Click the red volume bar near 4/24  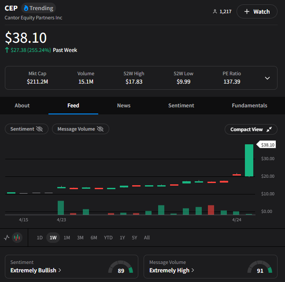click(x=211, y=210)
